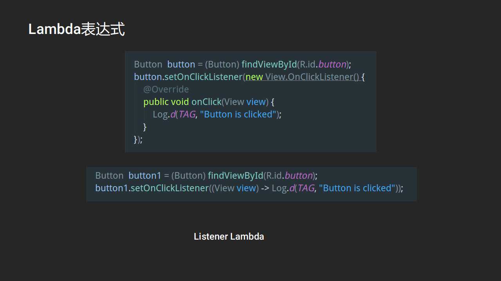Click the closing "});" line

138,139
